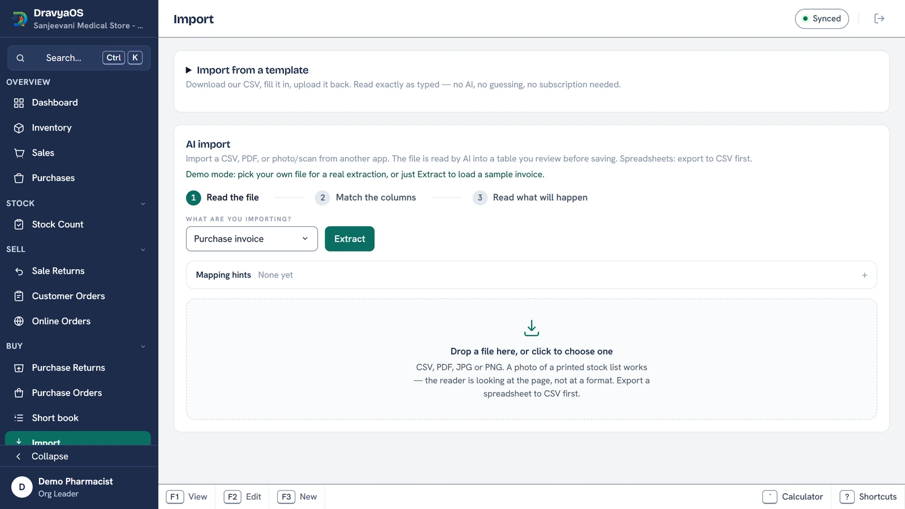Expand Import from a template

coord(247,70)
